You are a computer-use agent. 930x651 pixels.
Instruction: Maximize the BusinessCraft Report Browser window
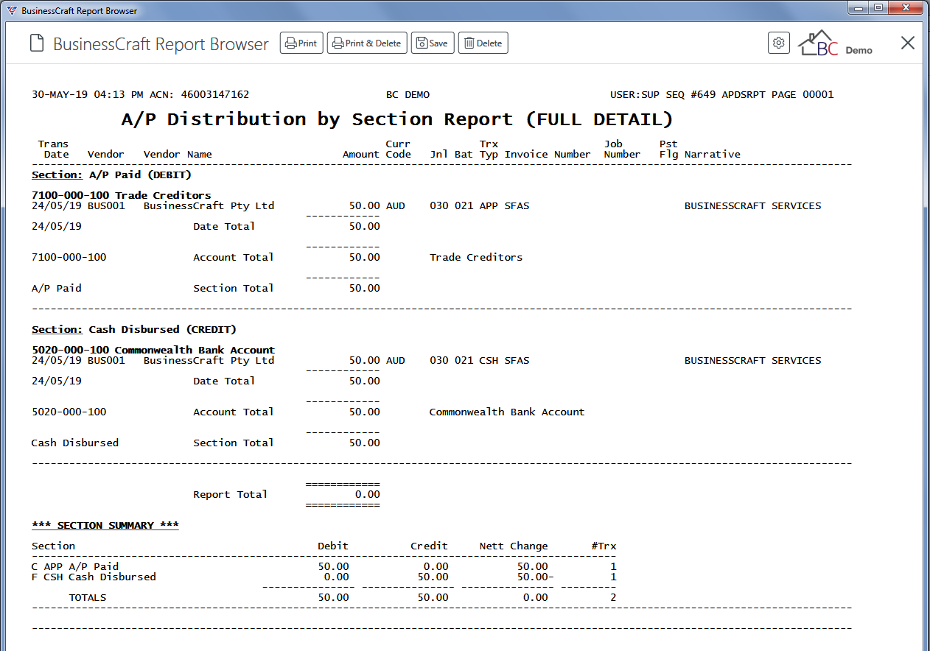(x=878, y=8)
